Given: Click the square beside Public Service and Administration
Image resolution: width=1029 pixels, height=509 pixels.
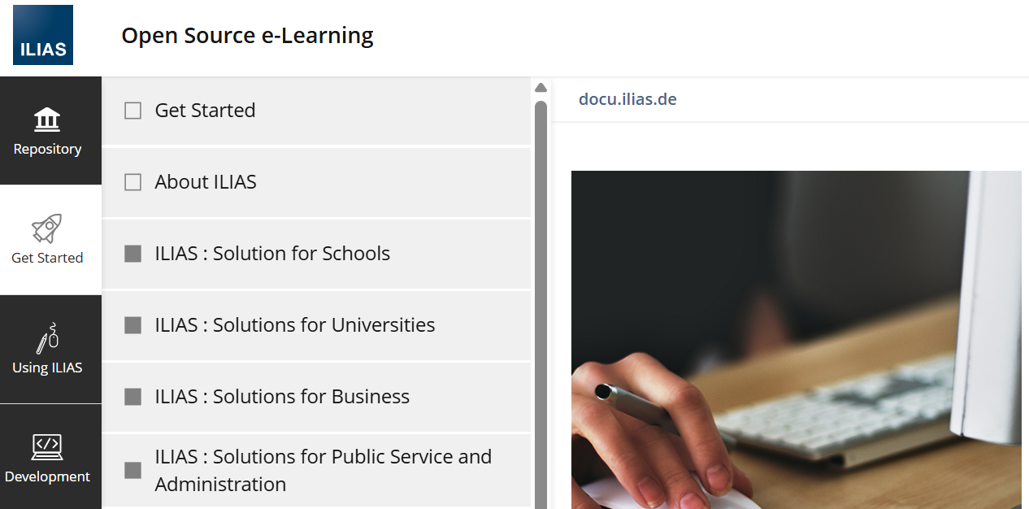Looking at the screenshot, I should pyautogui.click(x=132, y=470).
